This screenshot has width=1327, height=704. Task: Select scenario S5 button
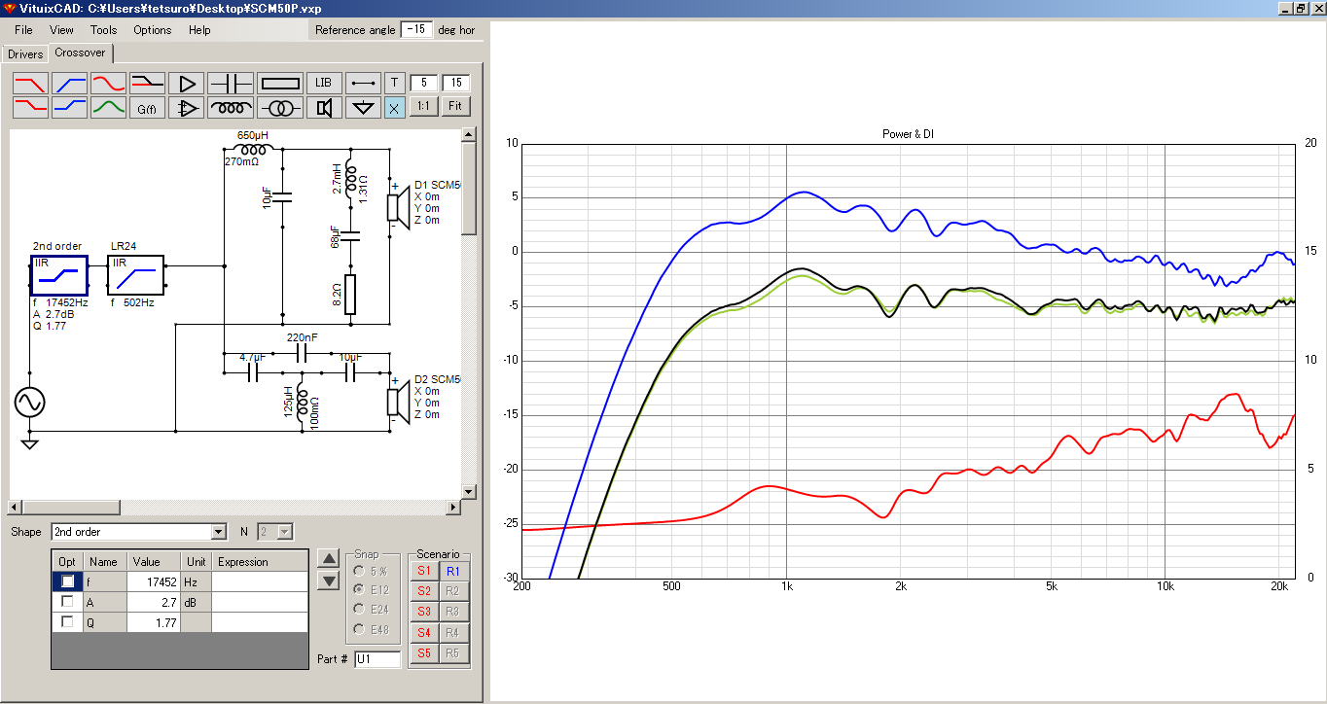point(423,653)
